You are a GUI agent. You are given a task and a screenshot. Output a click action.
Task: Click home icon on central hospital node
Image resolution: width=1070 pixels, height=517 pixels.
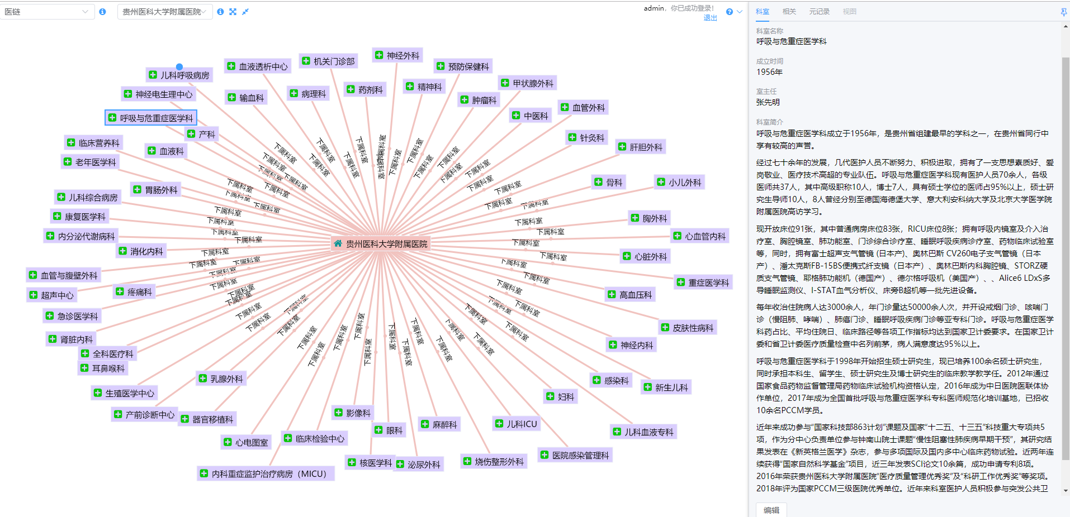pyautogui.click(x=338, y=243)
